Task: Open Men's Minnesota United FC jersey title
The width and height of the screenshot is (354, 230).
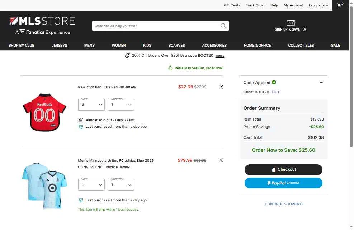Action: click(115, 164)
